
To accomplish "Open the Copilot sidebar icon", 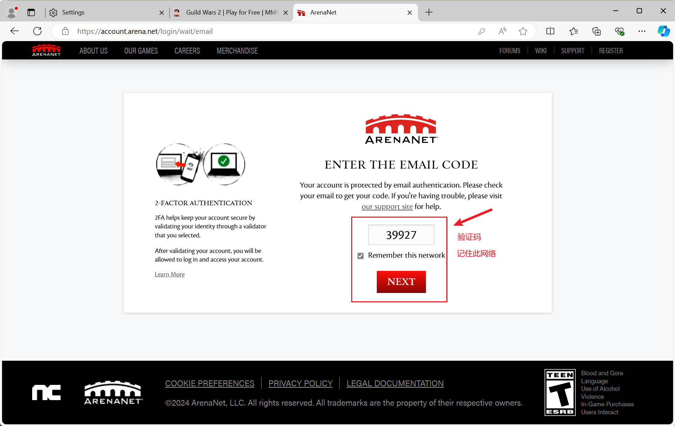I will [x=664, y=31].
